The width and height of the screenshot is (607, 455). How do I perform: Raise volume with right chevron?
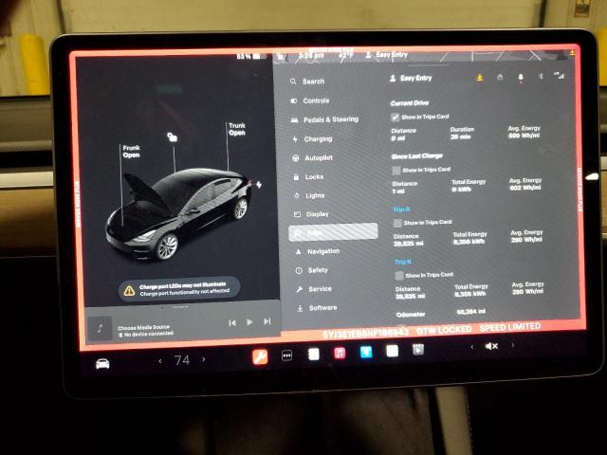tap(513, 345)
